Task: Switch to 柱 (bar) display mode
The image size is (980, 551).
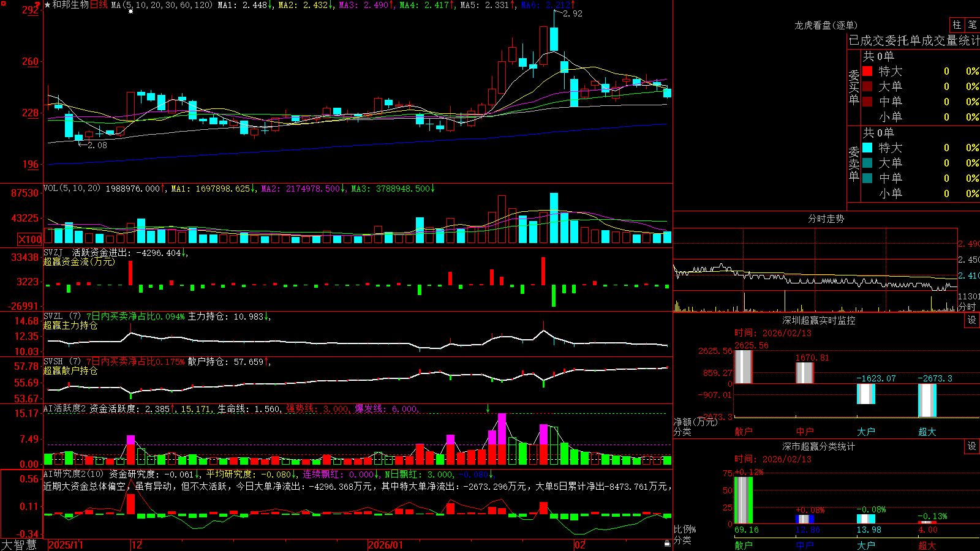Action: pyautogui.click(x=957, y=24)
